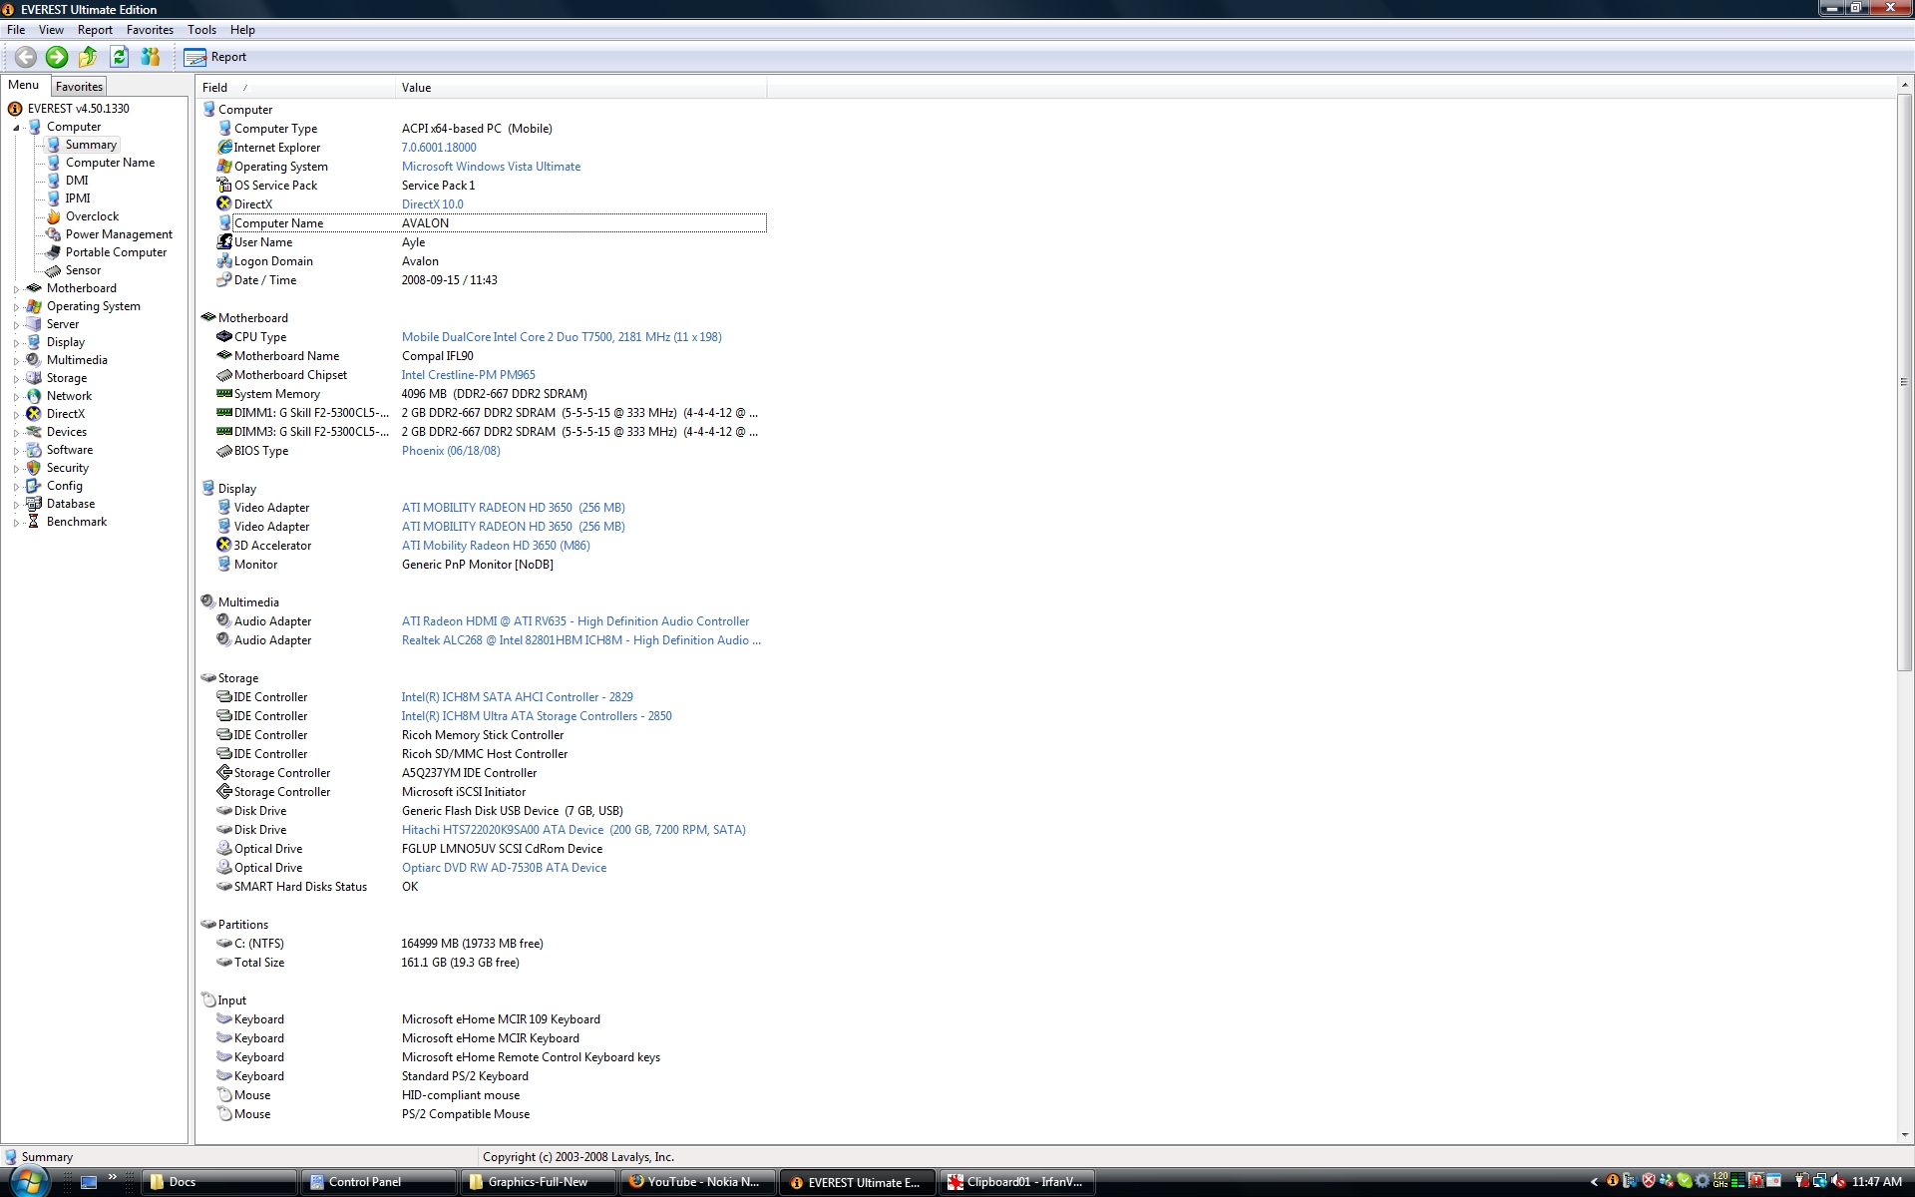Select the Computer Name row in list
Screen dimensions: 1915x1197
pyautogui.click(x=492, y=223)
